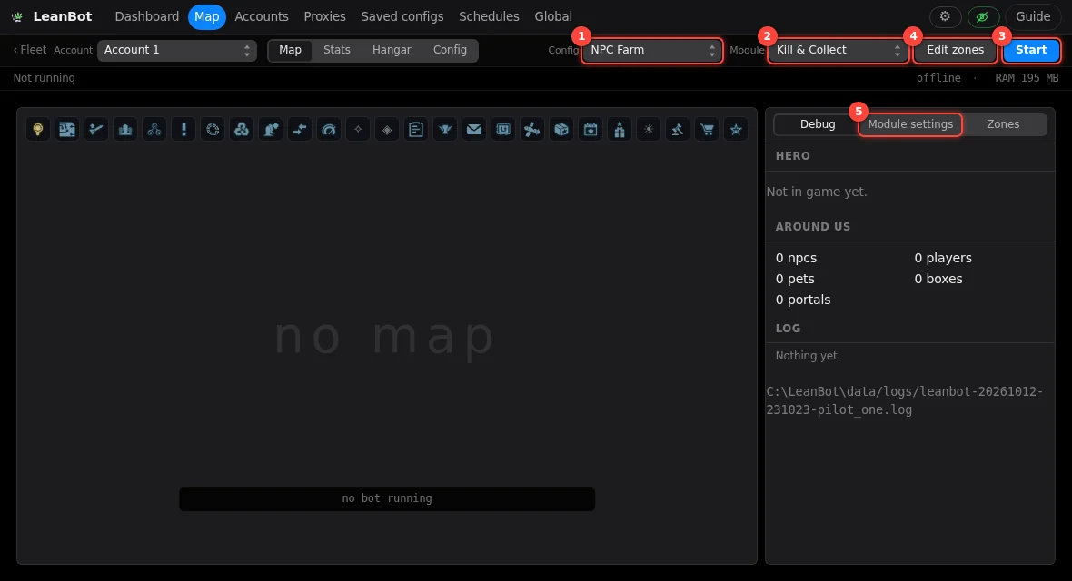Open the calendar event icon
This screenshot has width=1072, height=581.
pyautogui.click(x=590, y=129)
